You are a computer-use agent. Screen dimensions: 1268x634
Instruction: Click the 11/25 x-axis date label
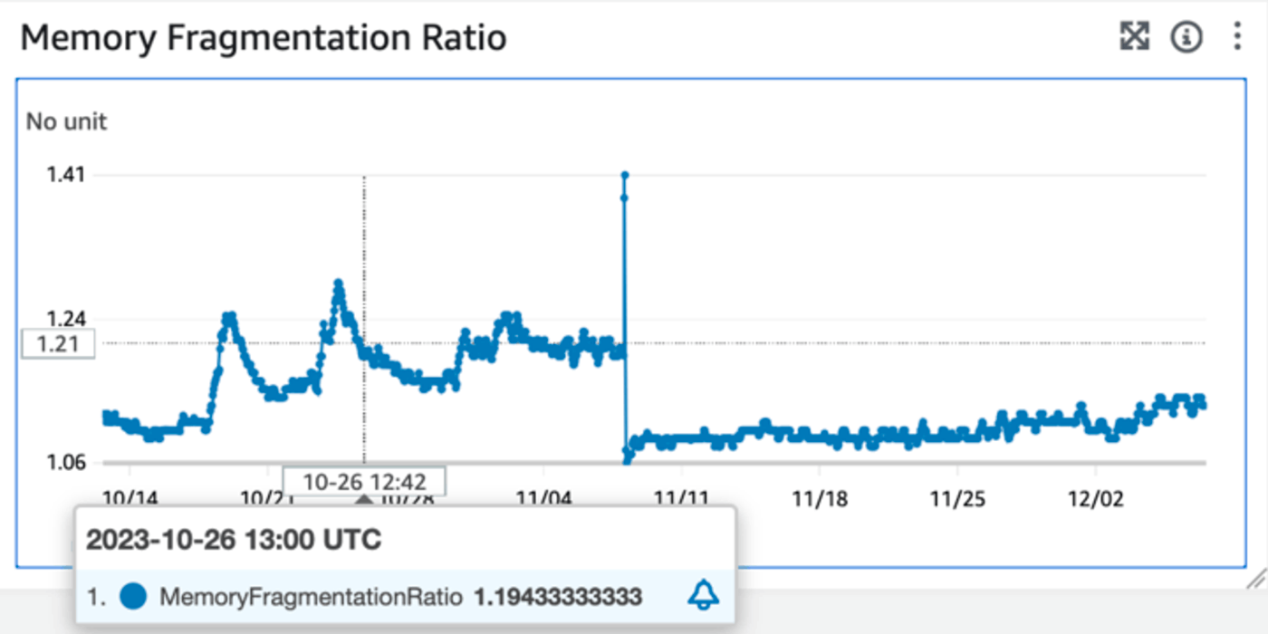pos(957,499)
